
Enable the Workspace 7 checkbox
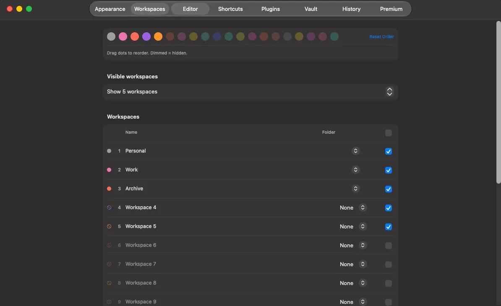[388, 264]
